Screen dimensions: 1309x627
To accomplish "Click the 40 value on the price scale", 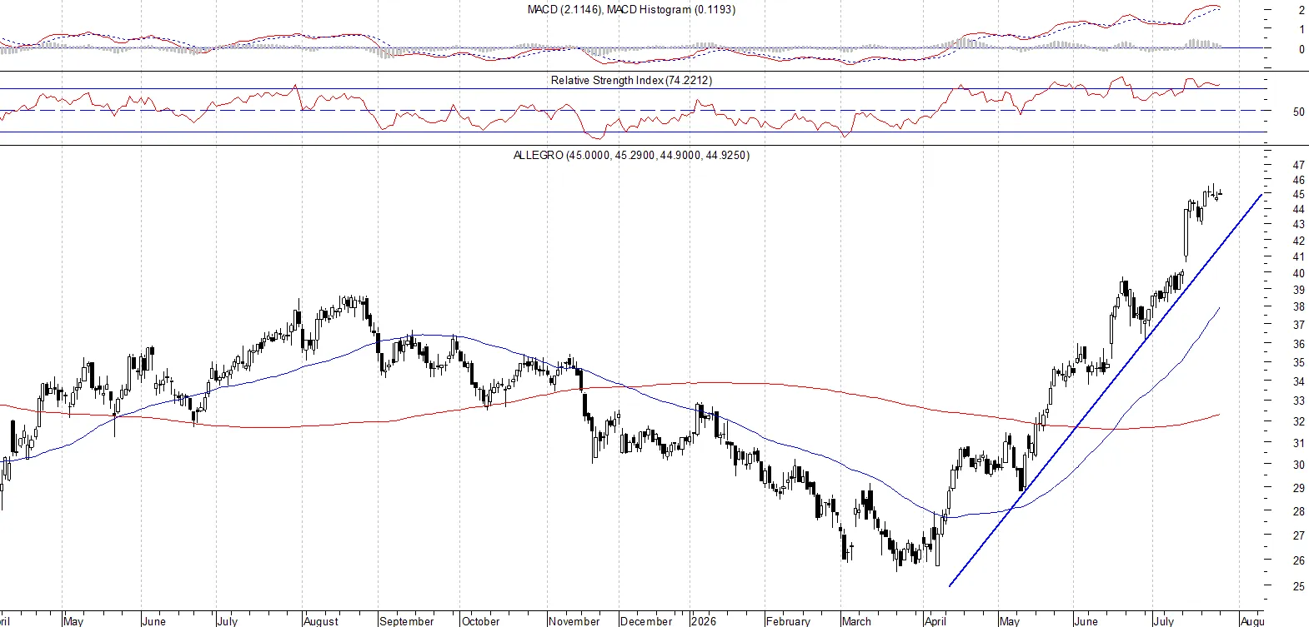I will pos(1298,274).
